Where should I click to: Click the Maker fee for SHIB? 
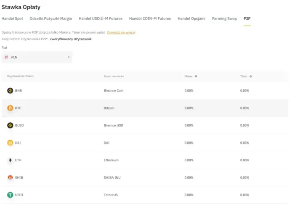pos(189,178)
